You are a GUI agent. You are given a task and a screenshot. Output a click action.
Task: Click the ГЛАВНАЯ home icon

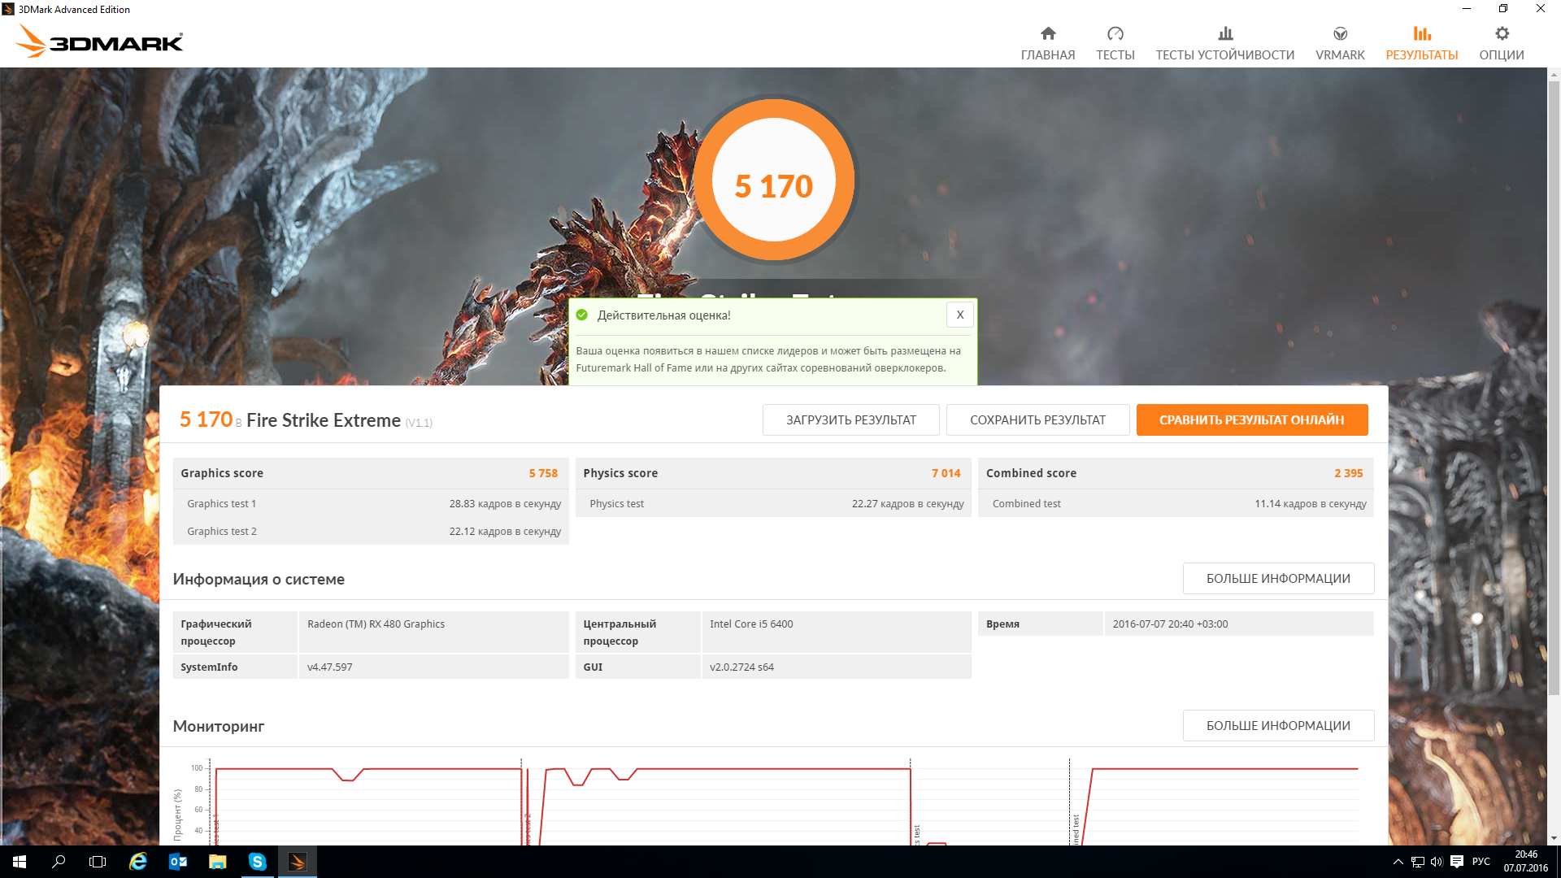pyautogui.click(x=1048, y=34)
